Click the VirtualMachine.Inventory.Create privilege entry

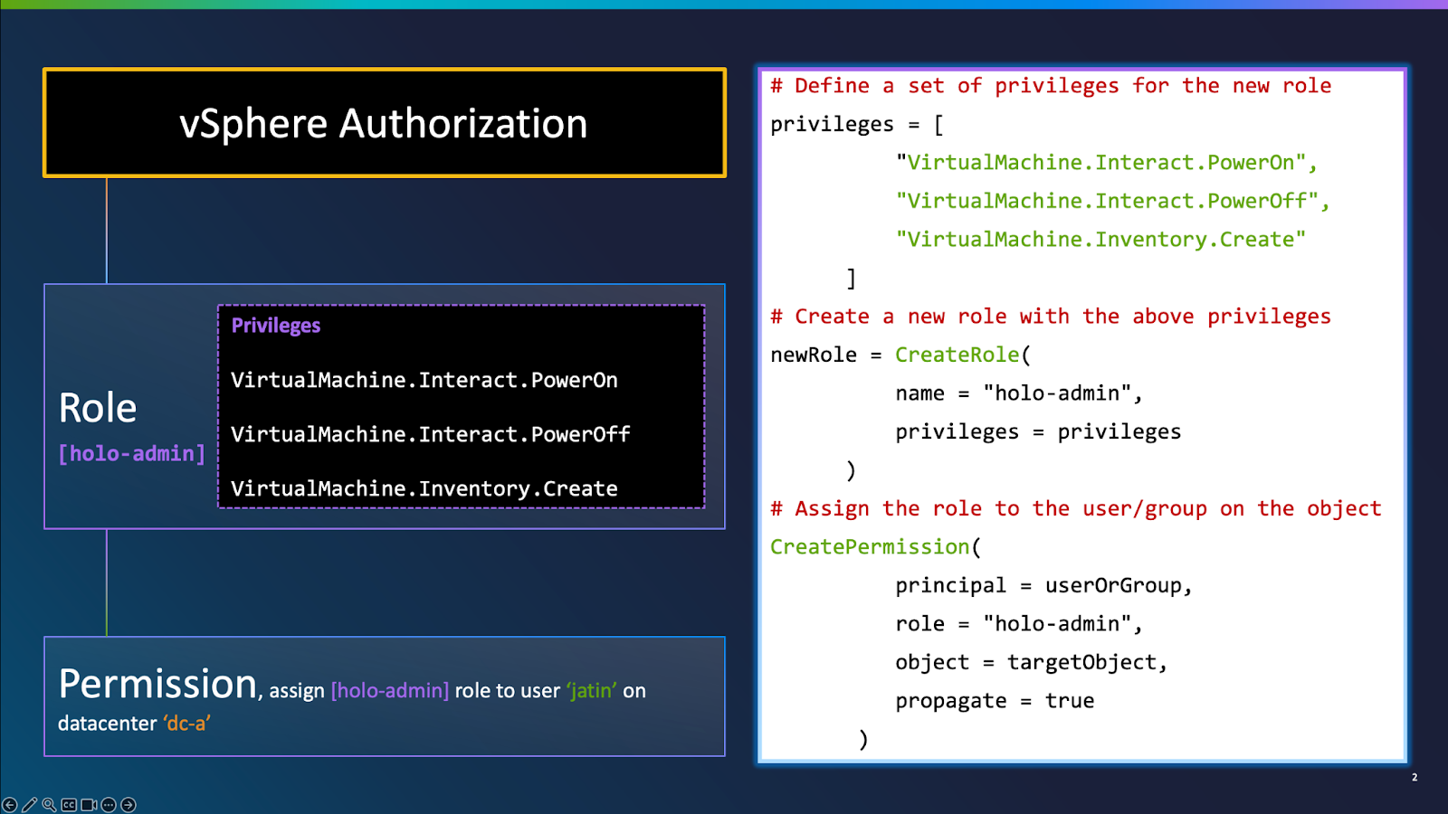[x=424, y=488]
